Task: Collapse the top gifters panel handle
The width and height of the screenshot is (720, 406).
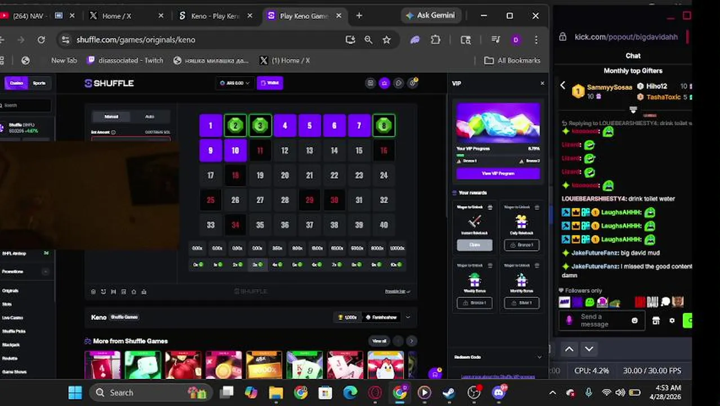Action: [633, 109]
